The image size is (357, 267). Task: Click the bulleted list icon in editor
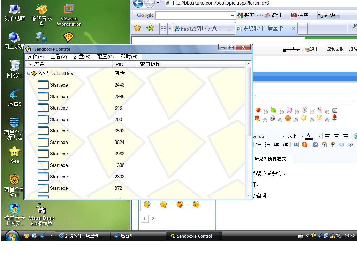pos(267,145)
